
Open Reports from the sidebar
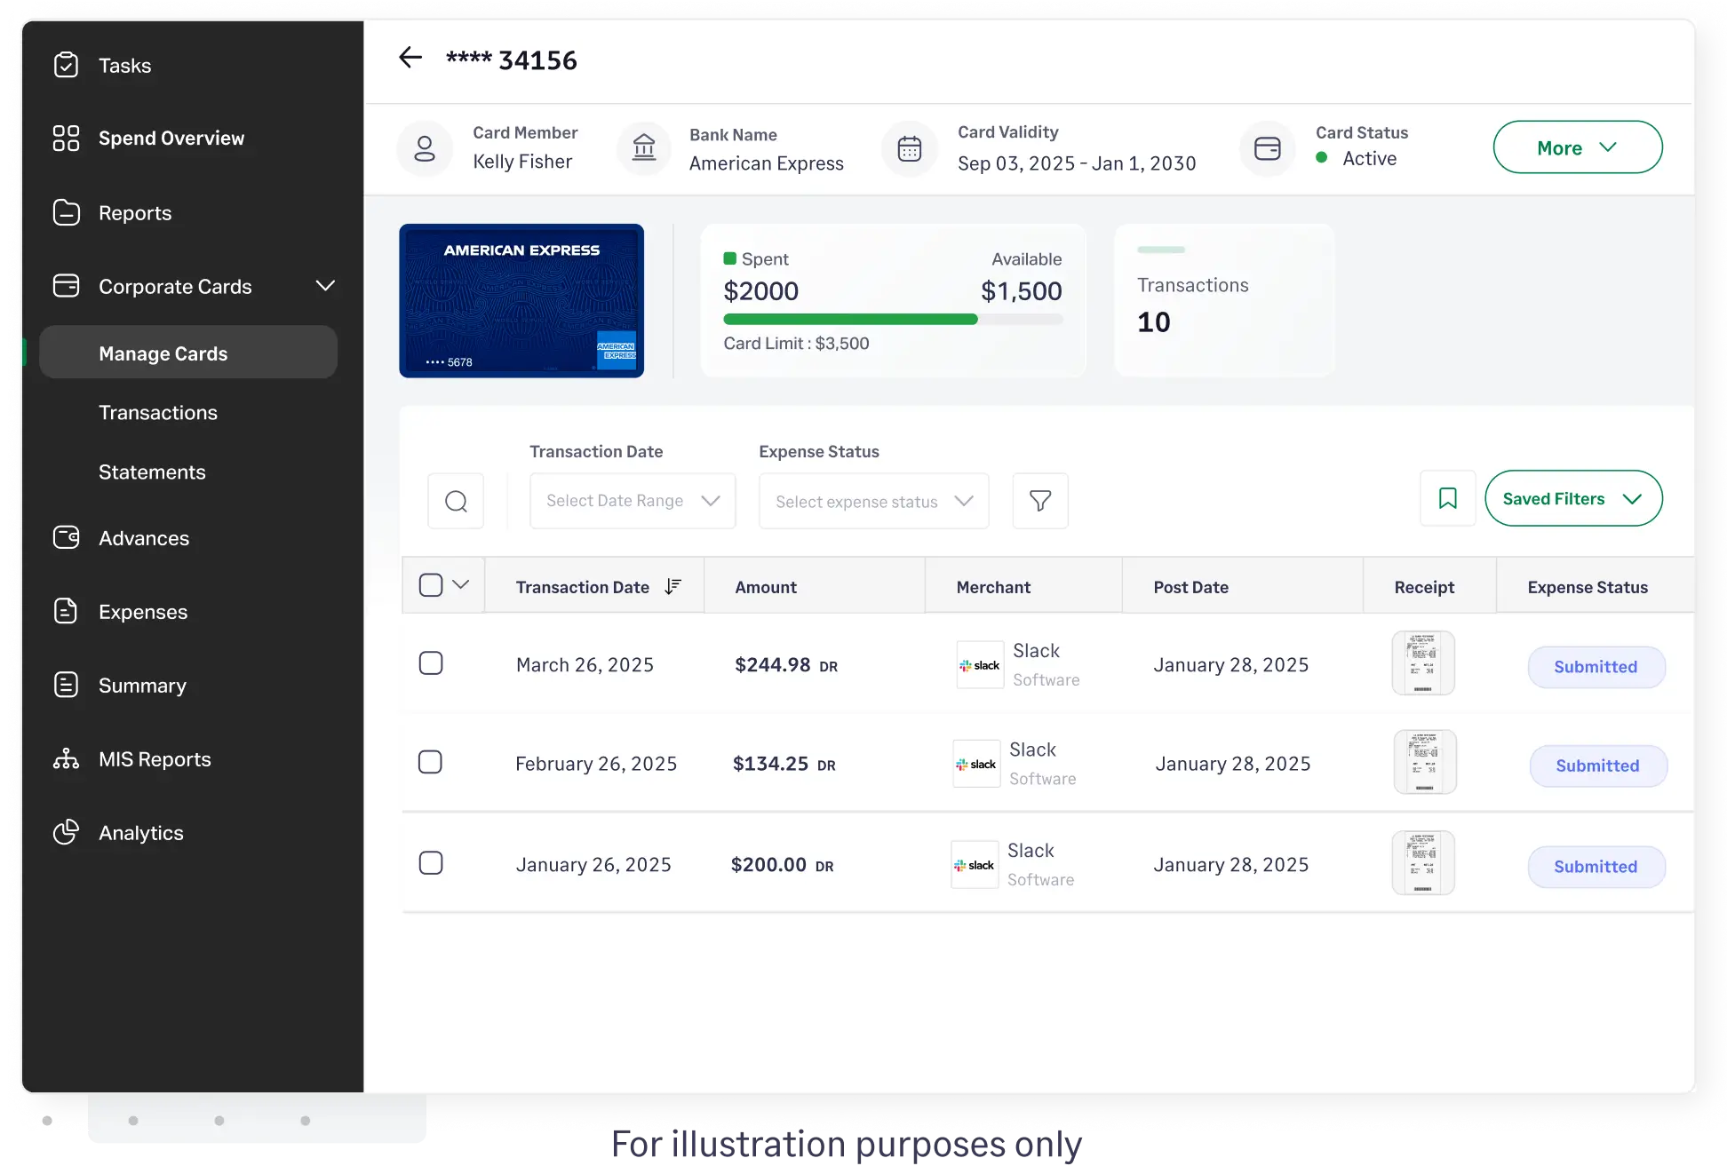(x=134, y=212)
